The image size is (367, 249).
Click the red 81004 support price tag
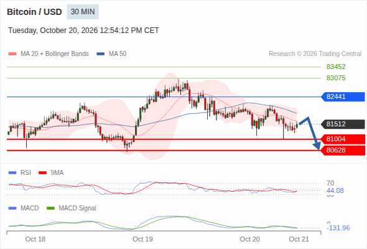pyautogui.click(x=343, y=139)
